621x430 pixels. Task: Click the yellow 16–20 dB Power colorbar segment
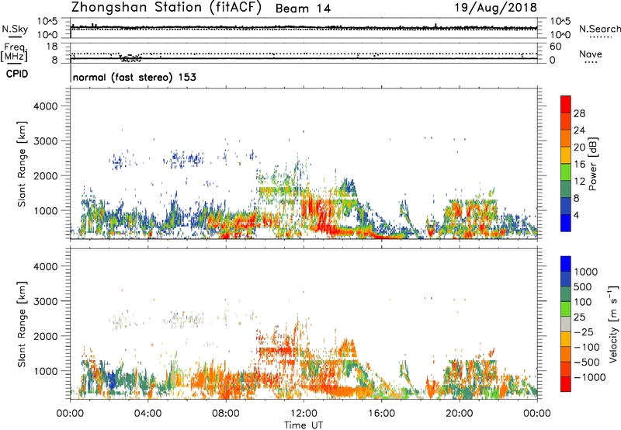pyautogui.click(x=566, y=154)
